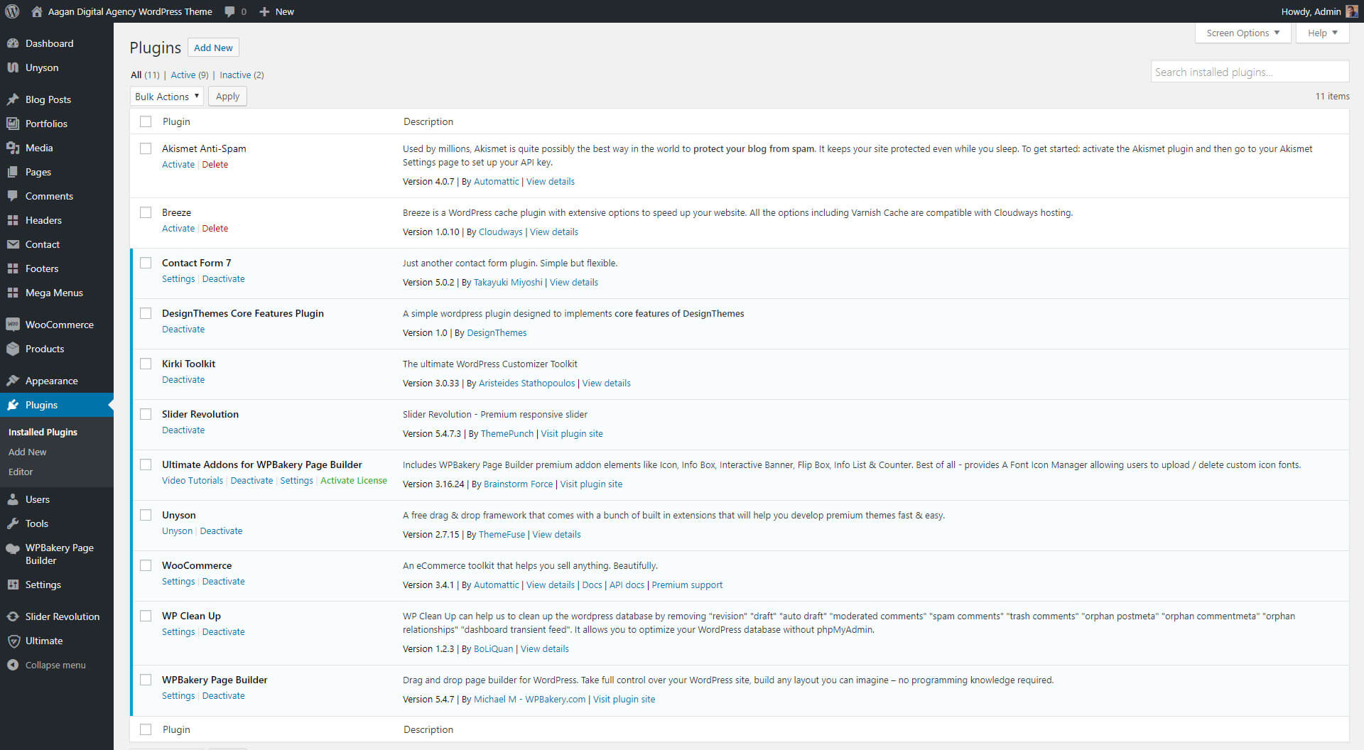Delete the Breeze plugin

pos(215,229)
